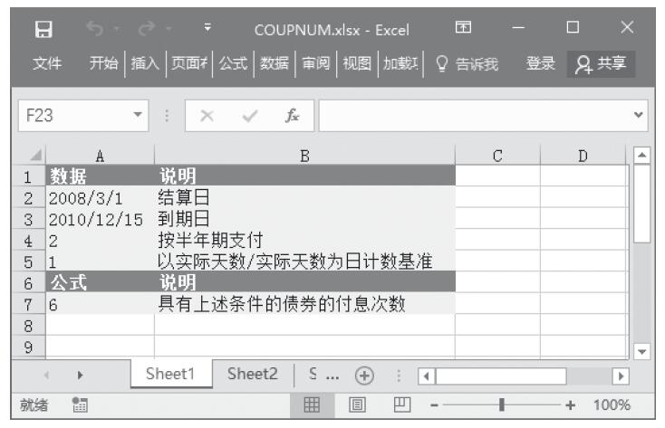The width and height of the screenshot is (665, 428).
Task: Open the 公式 ribbon tab
Action: point(233,64)
